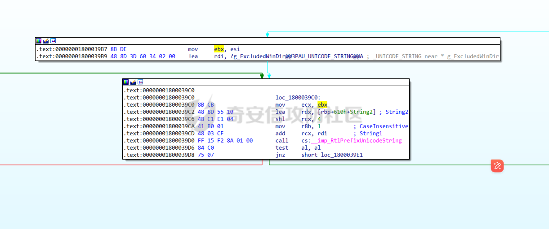Image resolution: width=549 pixels, height=229 pixels.
Task: Click highlighted ebx in mov ebx, esi
Action: [219, 49]
